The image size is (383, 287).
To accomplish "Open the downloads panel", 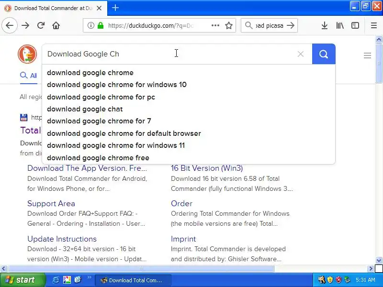I will point(325,25).
